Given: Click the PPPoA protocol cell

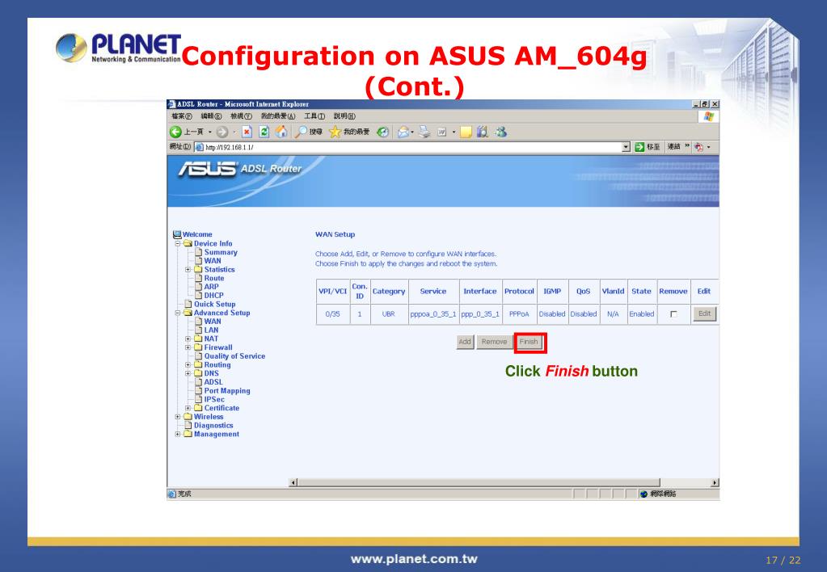Looking at the screenshot, I should click(x=519, y=314).
